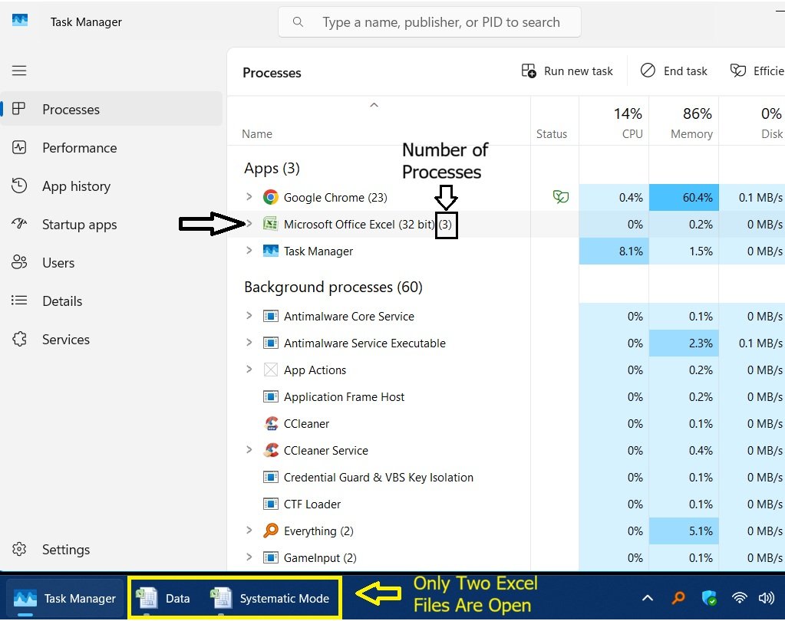Click the Everything tray icon in taskbar
The height and width of the screenshot is (621, 785).
[x=678, y=597]
